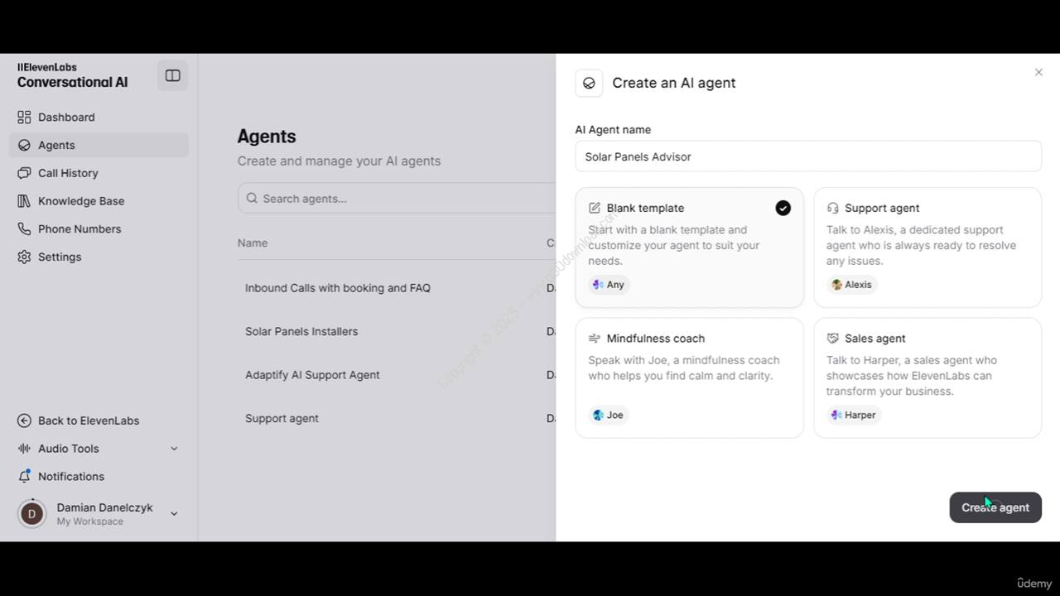
Task: Collapse the sidebar with the panel icon
Action: pos(172,75)
